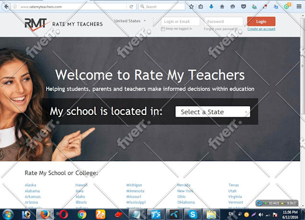
Task: Click Forgot your password link
Action: coord(221,29)
